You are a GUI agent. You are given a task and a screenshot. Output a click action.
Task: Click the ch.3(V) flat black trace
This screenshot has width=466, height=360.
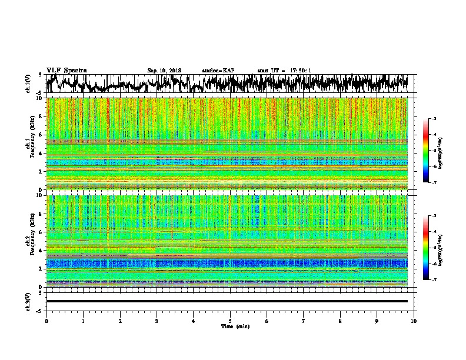tap(227, 301)
